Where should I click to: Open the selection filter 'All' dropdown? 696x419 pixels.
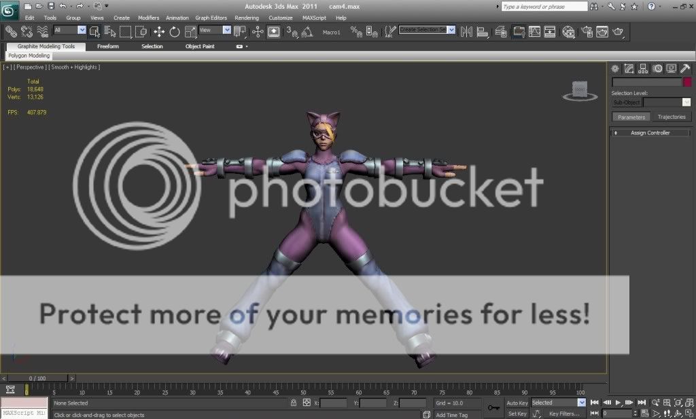(x=82, y=31)
